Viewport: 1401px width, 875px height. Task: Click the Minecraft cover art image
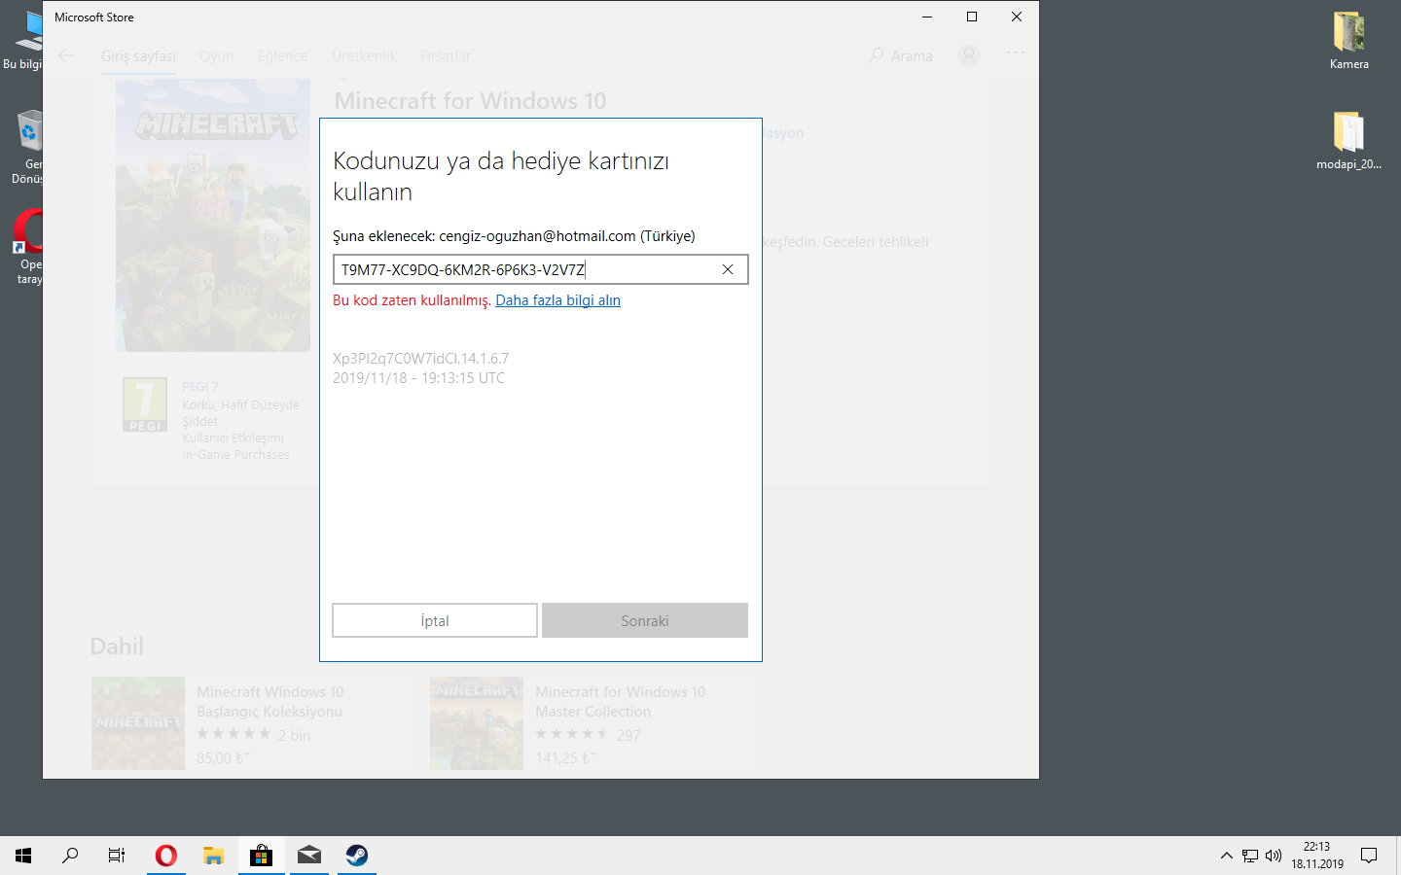(213, 215)
